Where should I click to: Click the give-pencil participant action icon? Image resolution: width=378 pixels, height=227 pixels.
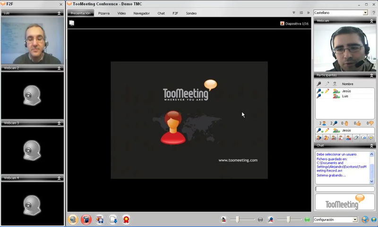click(326, 138)
